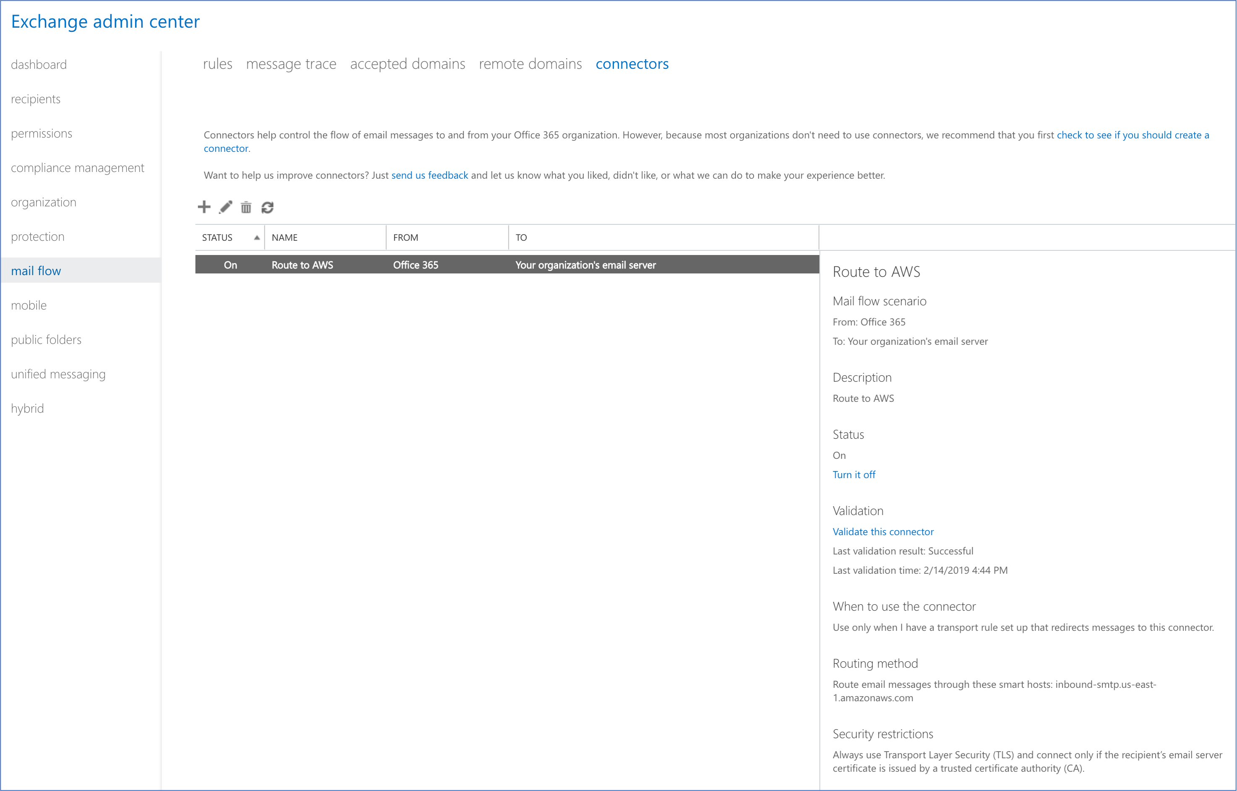Click 'Last validation time: 2/14/2019 4:44 PM'

point(920,570)
